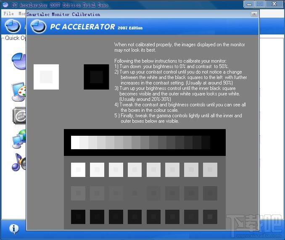The height and width of the screenshot is (240, 285).
Task: Click the PC Accelerator logo in the dialog header
Action: point(38,26)
